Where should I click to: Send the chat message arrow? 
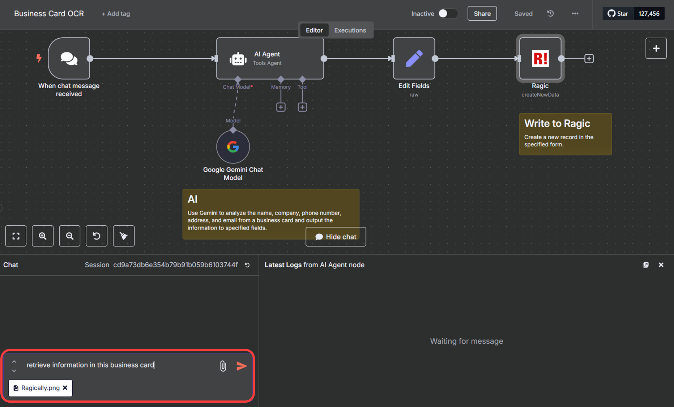[242, 366]
